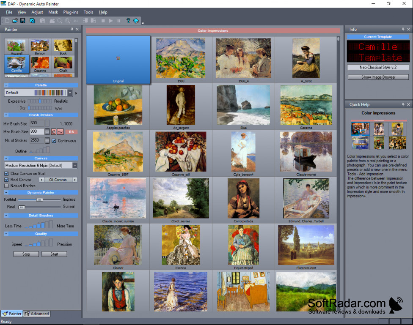Click the zoom out magnifier icon
Image resolution: width=413 pixels, height=325 pixels.
pyautogui.click(x=60, y=21)
